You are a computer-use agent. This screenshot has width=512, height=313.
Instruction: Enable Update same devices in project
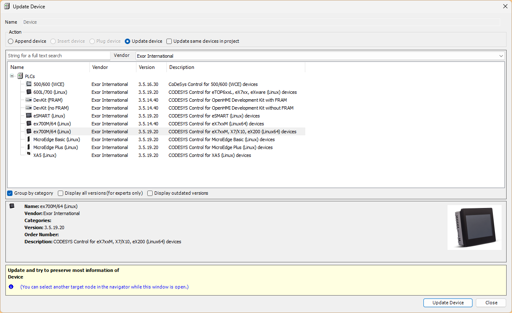pos(169,41)
